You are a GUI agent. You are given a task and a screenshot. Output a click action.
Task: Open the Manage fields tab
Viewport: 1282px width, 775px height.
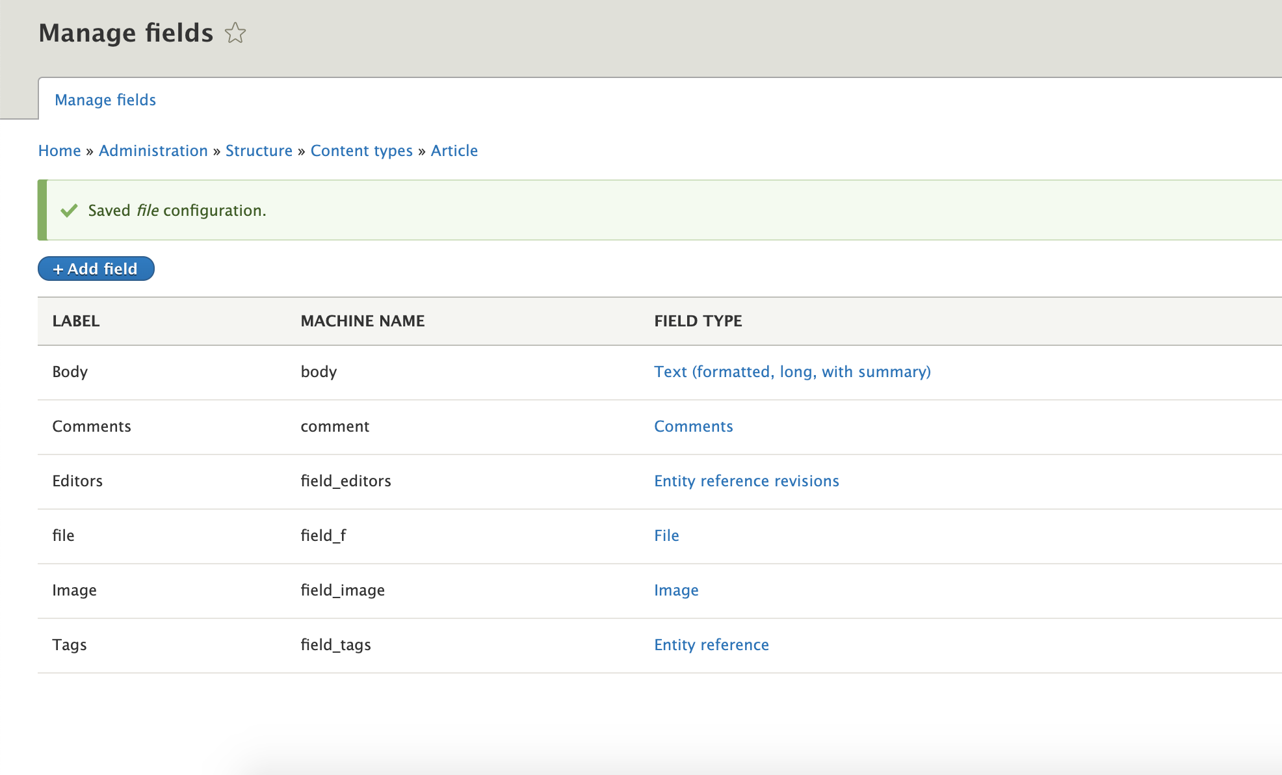coord(105,99)
